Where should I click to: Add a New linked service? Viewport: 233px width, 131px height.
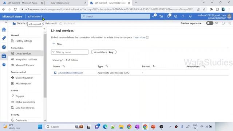57,44
